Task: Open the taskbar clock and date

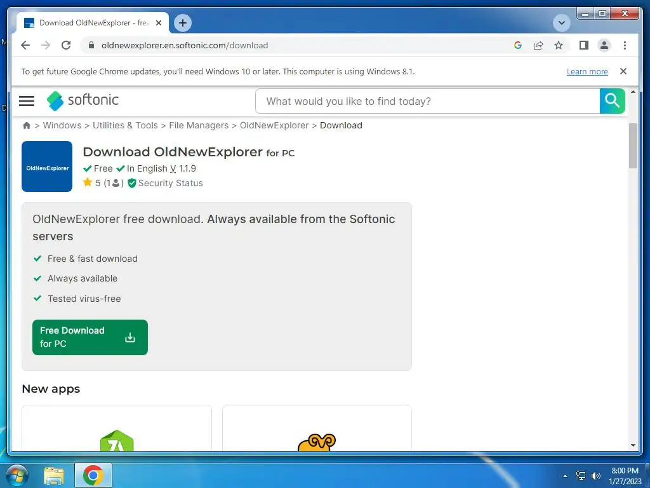Action: [x=625, y=476]
